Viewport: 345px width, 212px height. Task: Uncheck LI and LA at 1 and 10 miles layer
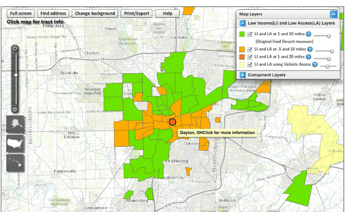250,34
